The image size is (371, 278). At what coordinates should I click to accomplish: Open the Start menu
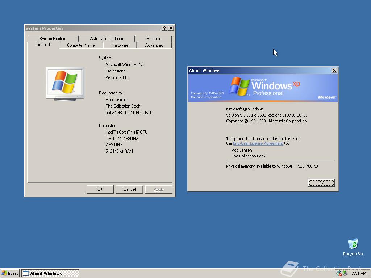click(x=10, y=273)
